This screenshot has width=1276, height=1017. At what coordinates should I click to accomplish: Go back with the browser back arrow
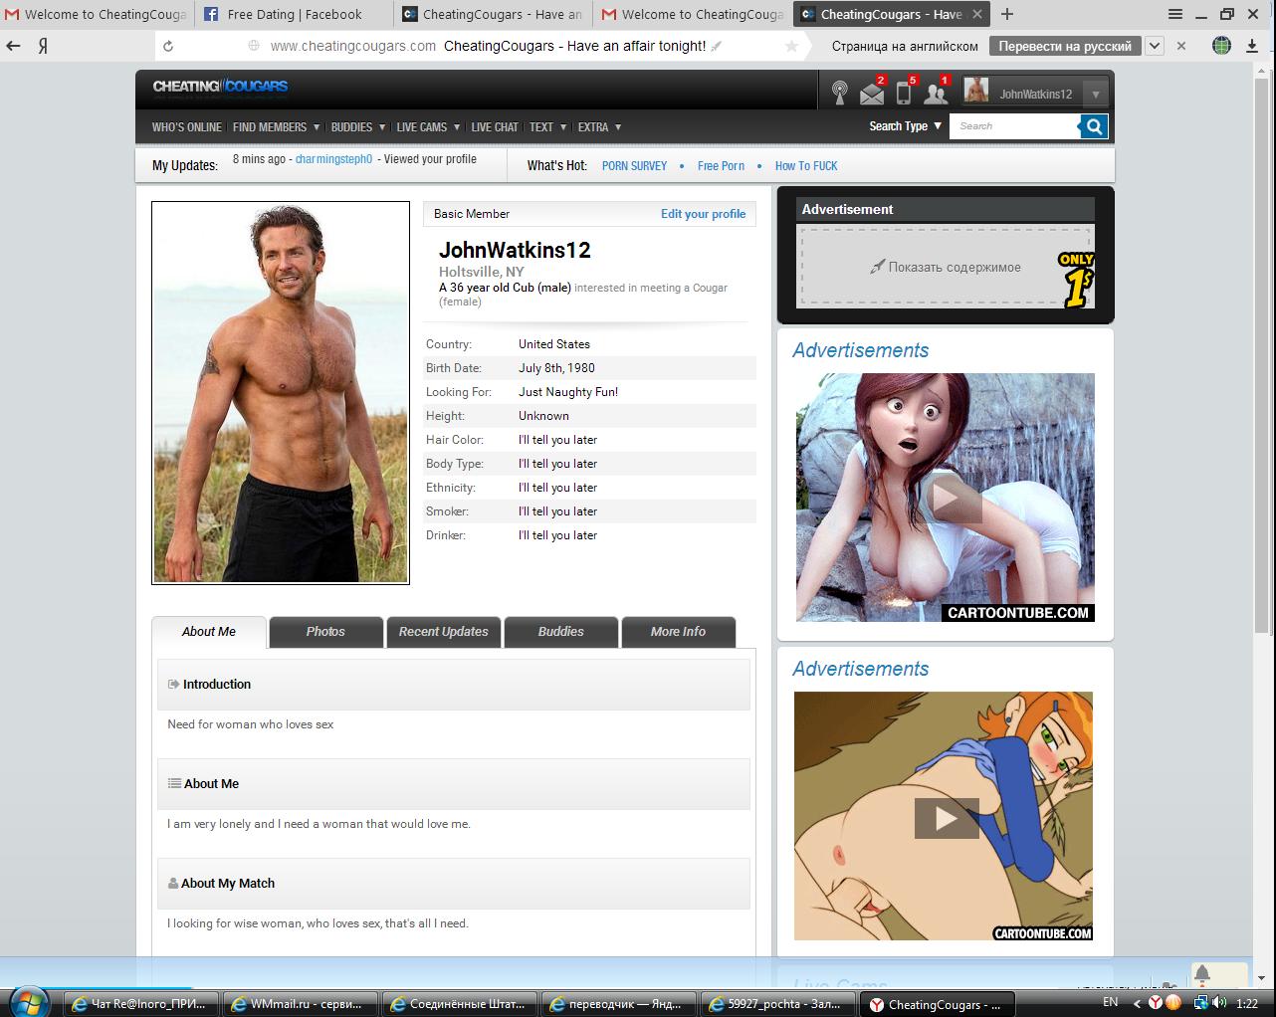coord(13,46)
